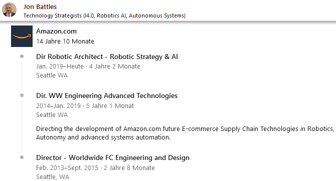Image resolution: width=336 pixels, height=181 pixels.
Task: Click the description about E-commerce Supply Chain Technologies
Action: coord(185,133)
